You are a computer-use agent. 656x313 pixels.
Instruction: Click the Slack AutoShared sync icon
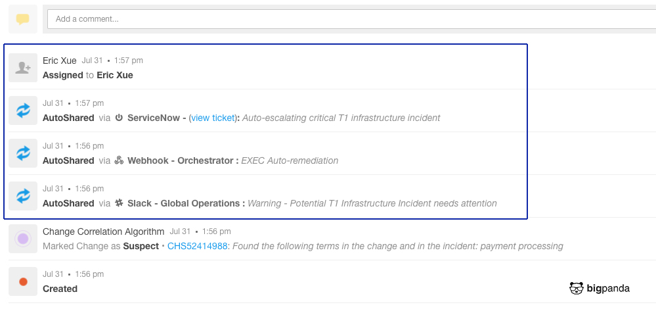pyautogui.click(x=23, y=196)
